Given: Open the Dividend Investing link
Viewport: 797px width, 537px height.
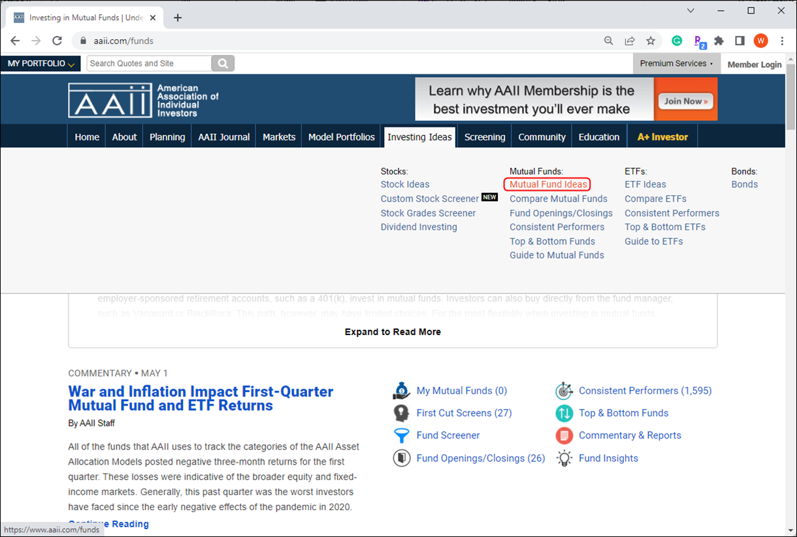Looking at the screenshot, I should (x=419, y=227).
